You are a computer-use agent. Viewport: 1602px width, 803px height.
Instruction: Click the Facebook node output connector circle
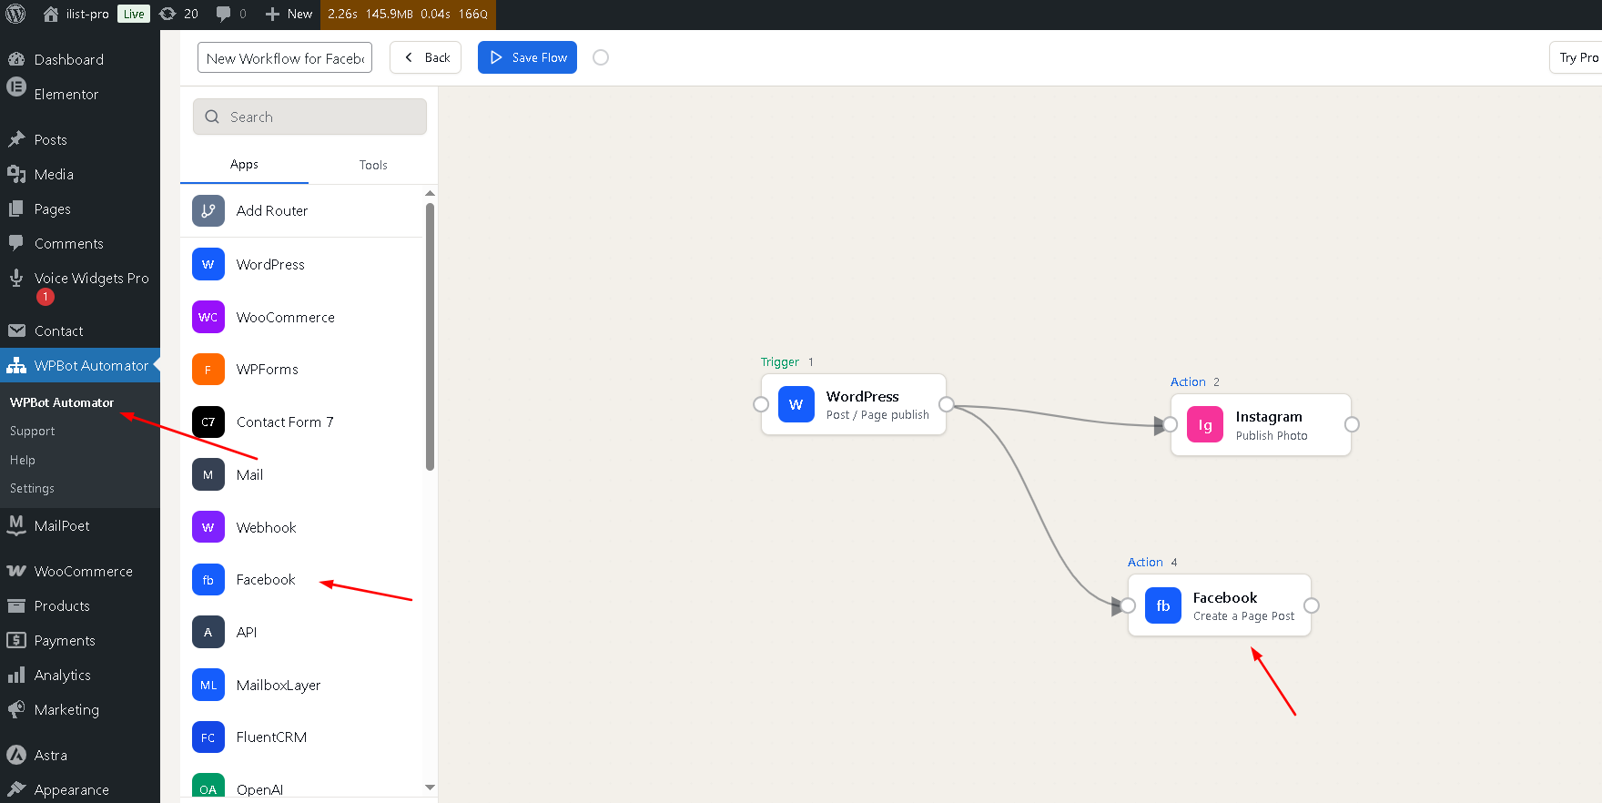[x=1312, y=605]
